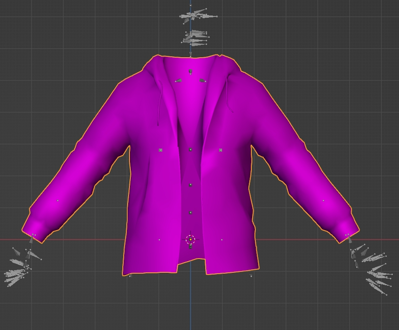Select the center chest spine bone joint

[x=190, y=150]
